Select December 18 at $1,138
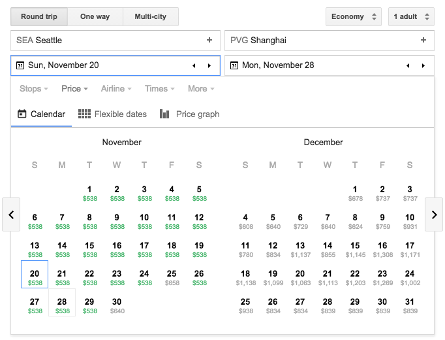The image size is (445, 340). [245, 278]
